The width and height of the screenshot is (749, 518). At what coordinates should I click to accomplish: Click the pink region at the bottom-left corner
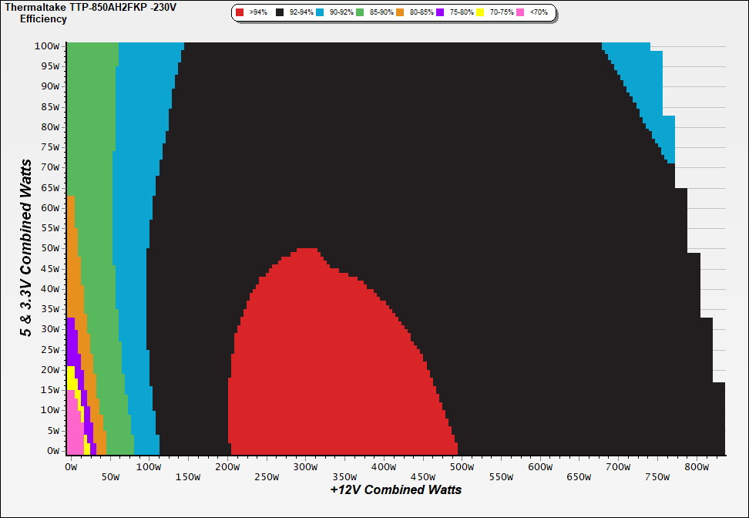(x=73, y=432)
